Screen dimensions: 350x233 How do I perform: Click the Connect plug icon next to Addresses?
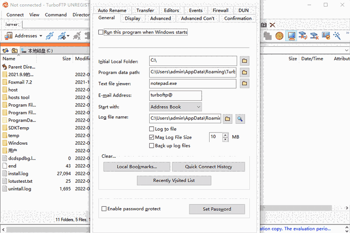click(50, 36)
